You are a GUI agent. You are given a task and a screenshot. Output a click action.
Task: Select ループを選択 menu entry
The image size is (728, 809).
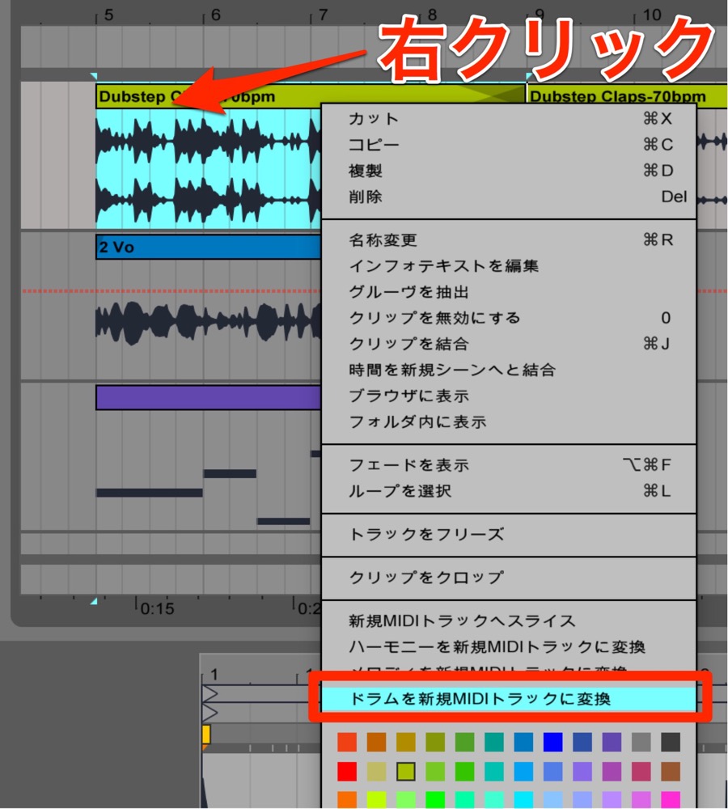click(509, 491)
